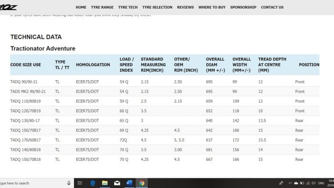
Task: Select the TADQ 110/80B19 code cell
Action: (25, 101)
